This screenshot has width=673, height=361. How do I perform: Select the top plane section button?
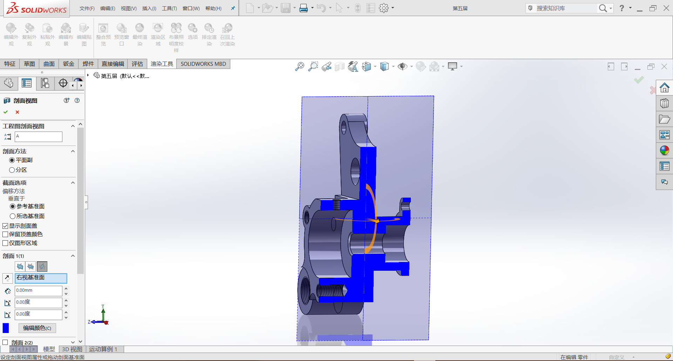tap(31, 267)
